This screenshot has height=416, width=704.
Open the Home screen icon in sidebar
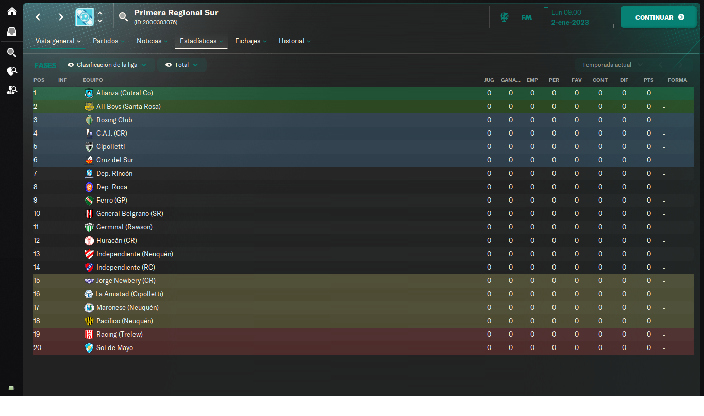pyautogui.click(x=11, y=11)
